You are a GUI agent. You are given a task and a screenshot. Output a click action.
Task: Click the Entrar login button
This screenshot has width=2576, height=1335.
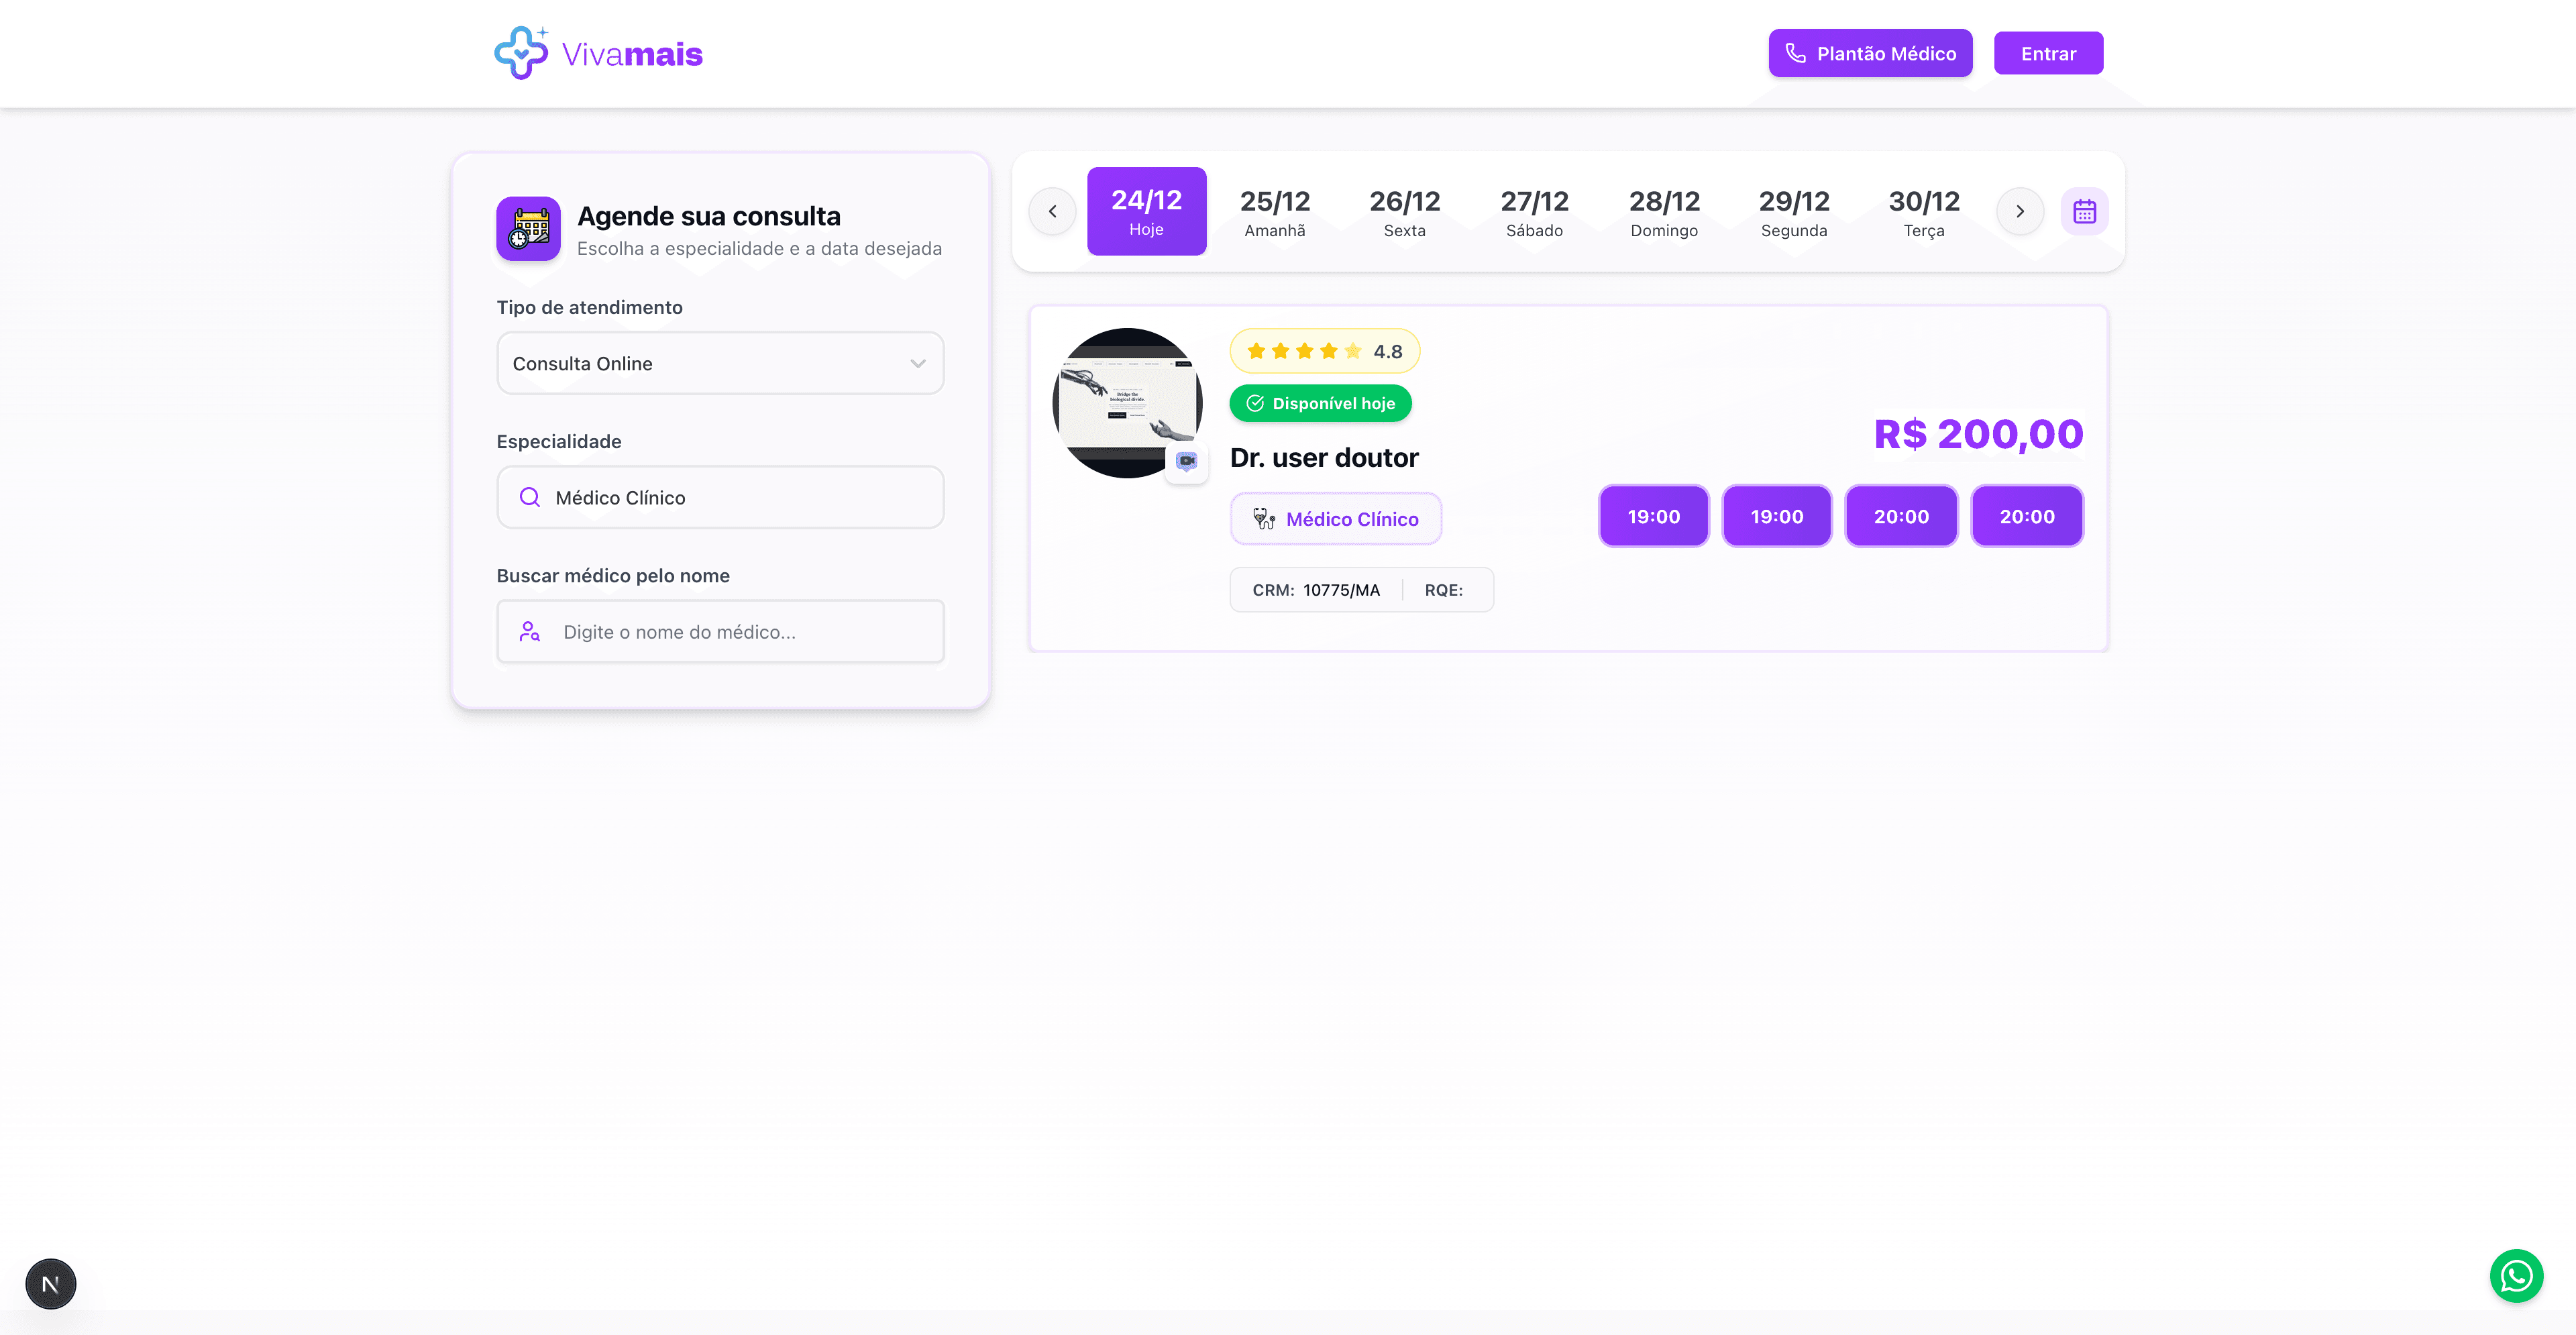click(2048, 53)
